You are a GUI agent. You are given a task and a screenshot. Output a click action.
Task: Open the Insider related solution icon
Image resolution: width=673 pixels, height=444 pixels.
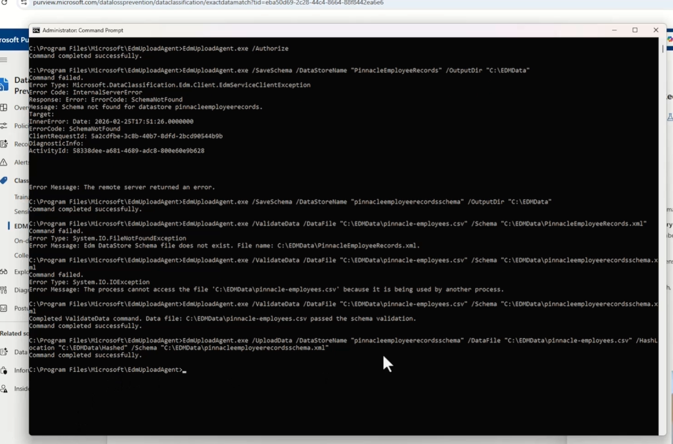(x=4, y=388)
